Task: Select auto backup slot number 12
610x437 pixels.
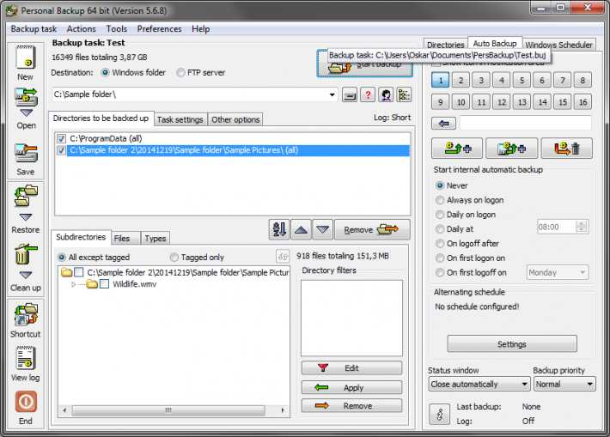Action: coord(502,102)
